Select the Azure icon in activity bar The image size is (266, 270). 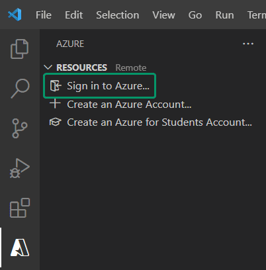click(x=20, y=247)
